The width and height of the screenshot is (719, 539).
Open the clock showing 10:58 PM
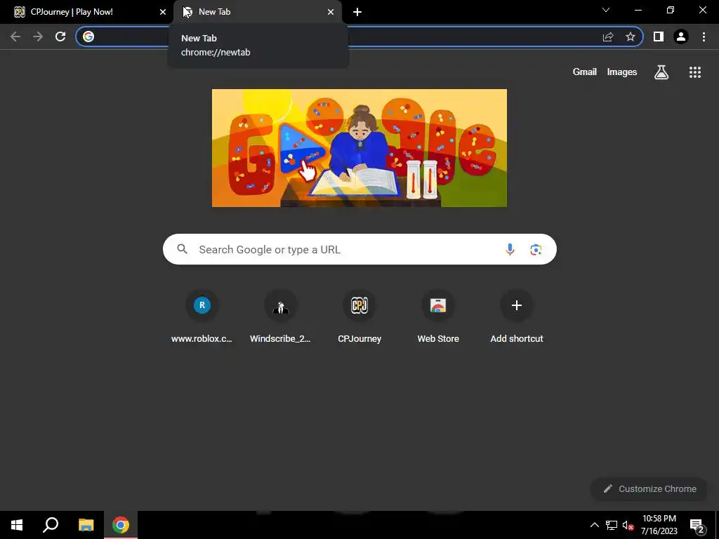click(659, 525)
